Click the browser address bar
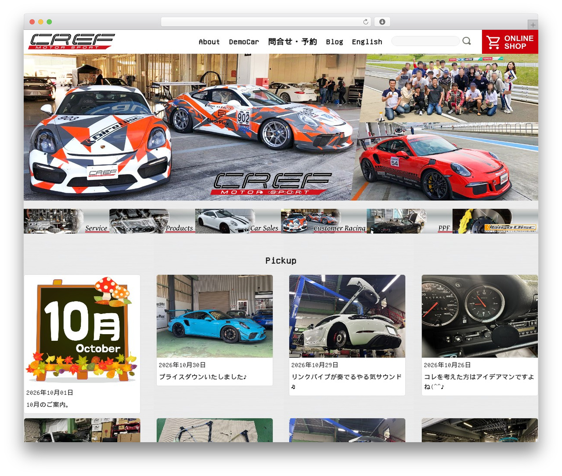The image size is (562, 476). (266, 22)
